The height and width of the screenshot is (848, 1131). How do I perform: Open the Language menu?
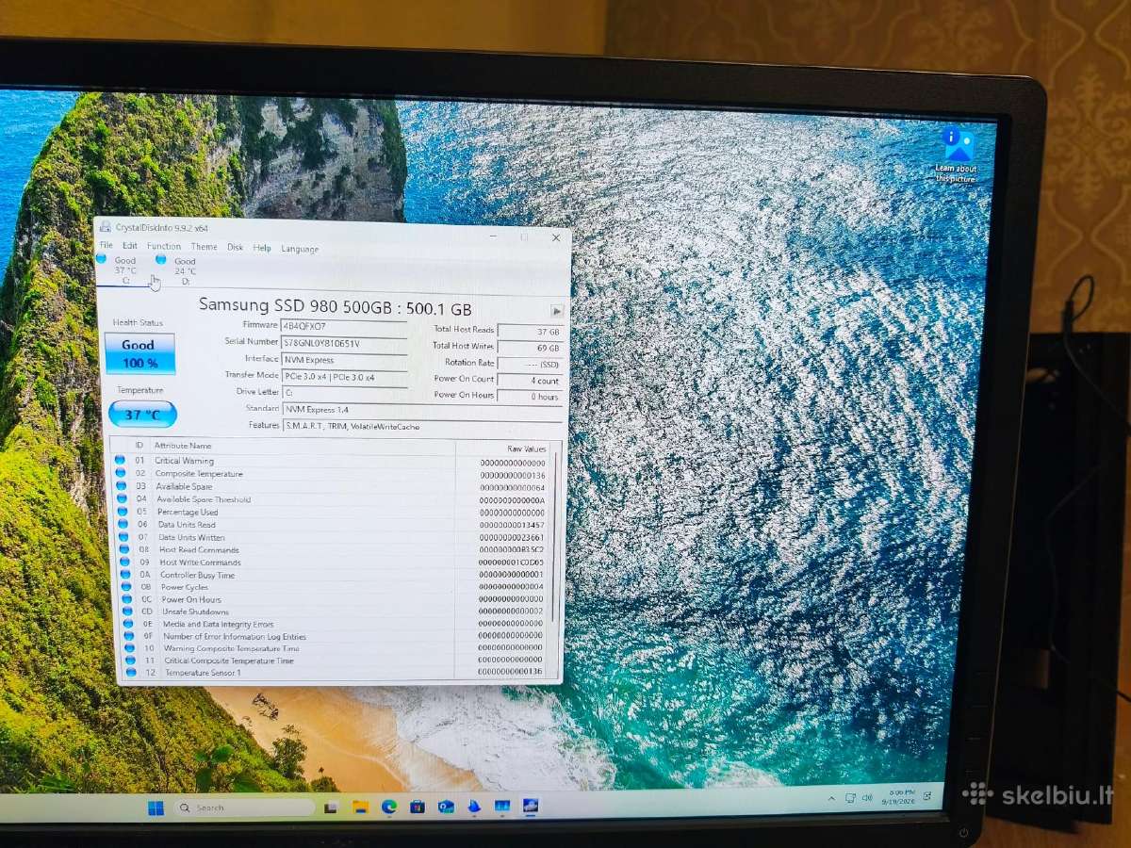point(300,249)
